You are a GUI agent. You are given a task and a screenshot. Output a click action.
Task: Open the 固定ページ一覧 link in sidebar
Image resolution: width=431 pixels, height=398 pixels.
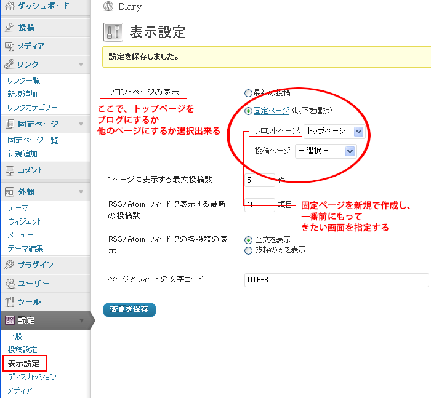33,140
